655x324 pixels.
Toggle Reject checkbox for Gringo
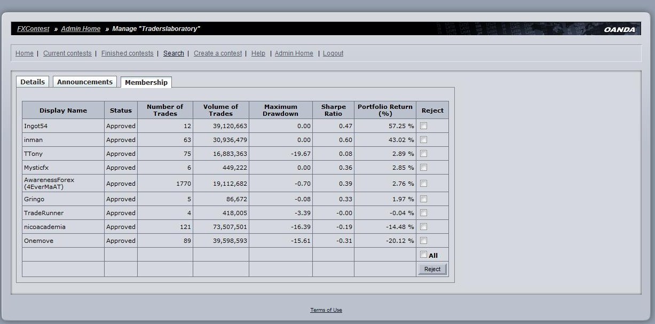coord(423,199)
